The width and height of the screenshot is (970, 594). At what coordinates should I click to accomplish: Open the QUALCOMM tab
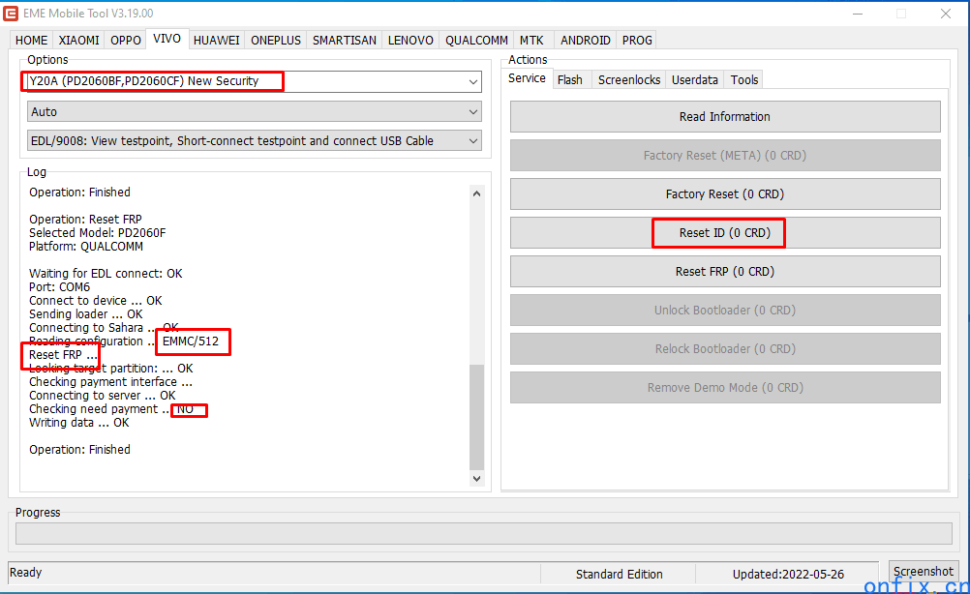[x=476, y=41]
